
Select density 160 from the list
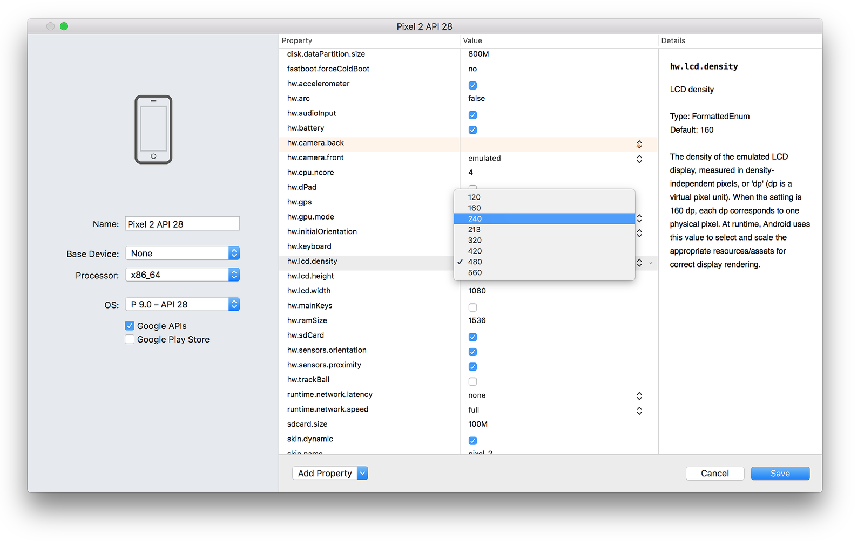(544, 208)
